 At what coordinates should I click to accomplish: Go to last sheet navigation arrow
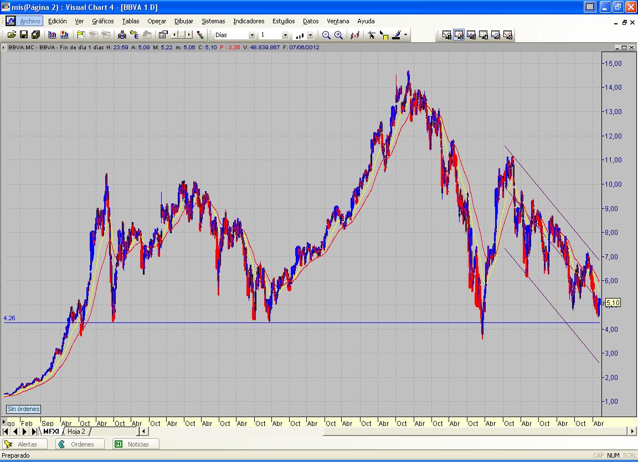point(34,432)
